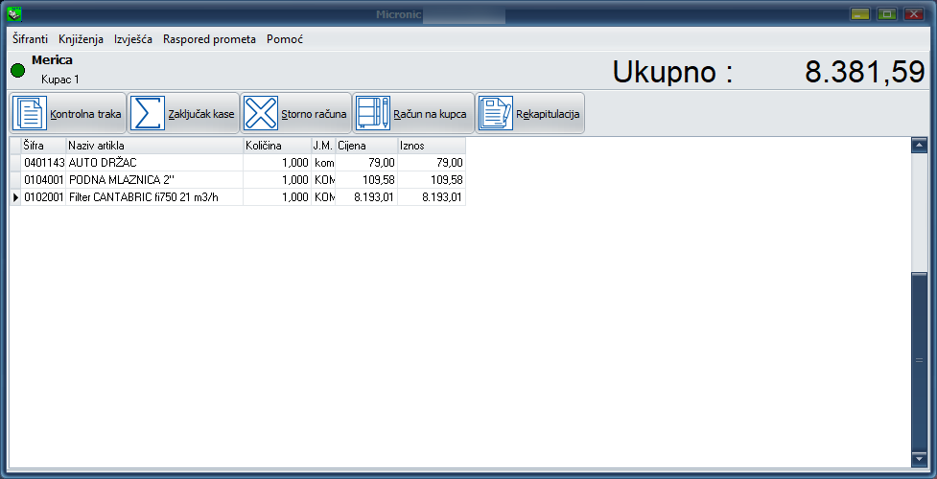Click the Naziv artikla column header
937x479 pixels.
(153, 145)
